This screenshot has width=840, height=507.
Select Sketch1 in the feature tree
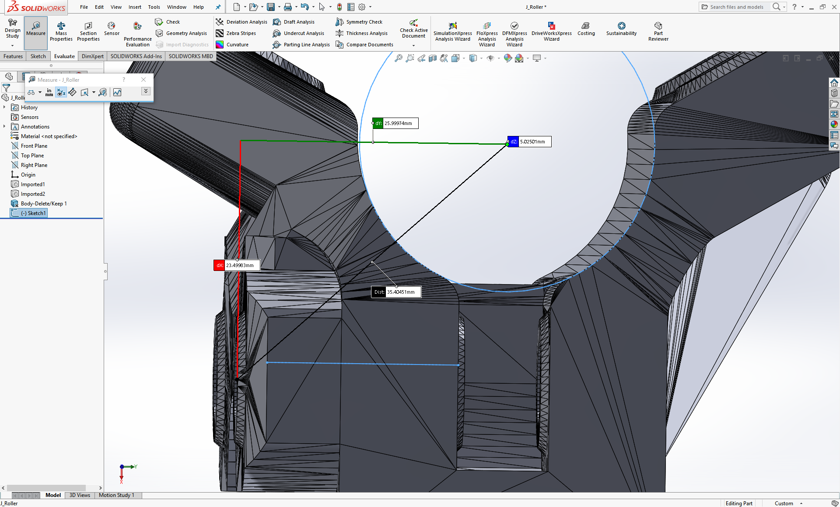29,213
